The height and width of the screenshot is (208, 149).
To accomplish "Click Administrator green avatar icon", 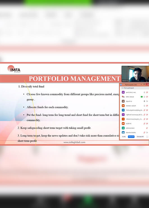I will [x=123, y=128].
